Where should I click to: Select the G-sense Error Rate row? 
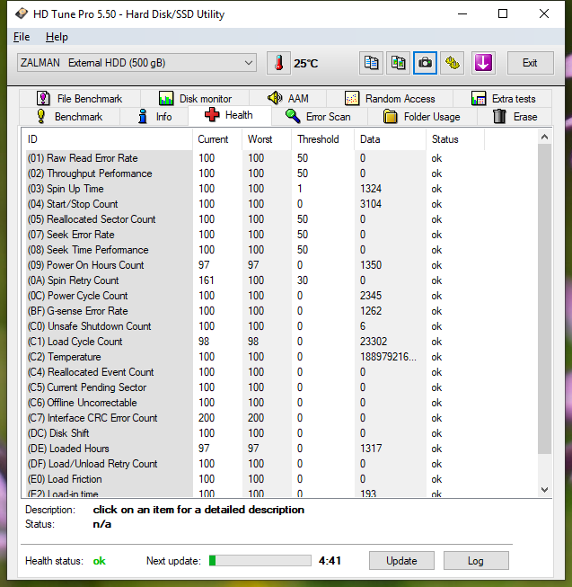coord(254,311)
